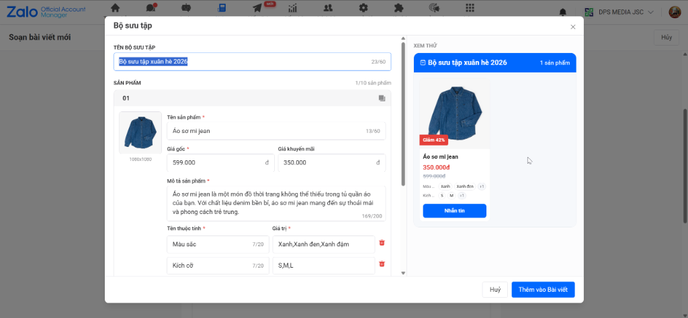Screen dimensions: 688x318
Task: Edit the Giá khuyến mãi field with 350.000
Action: (332, 162)
